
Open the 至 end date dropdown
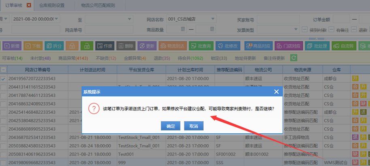(x=130, y=19)
